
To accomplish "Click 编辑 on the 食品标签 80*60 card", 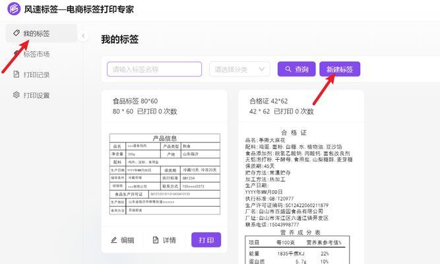I will (122, 240).
